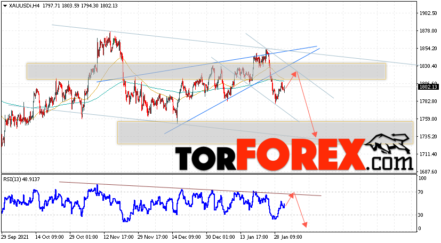Screen dimensions: 441x243
Task: Select the 1830.40 price axis label
Action: tap(428, 66)
